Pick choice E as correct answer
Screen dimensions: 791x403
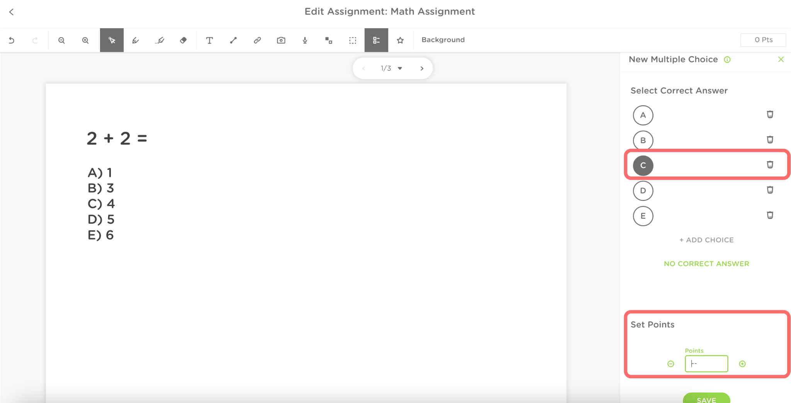click(643, 216)
